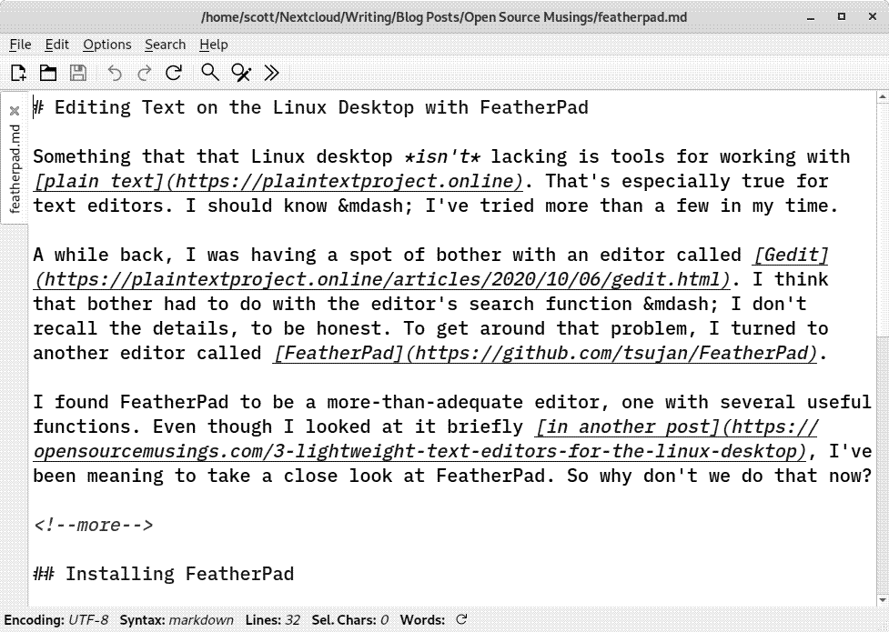Image resolution: width=889 pixels, height=632 pixels.
Task: Open Replace with the magnifier-pencil icon
Action: pos(241,73)
